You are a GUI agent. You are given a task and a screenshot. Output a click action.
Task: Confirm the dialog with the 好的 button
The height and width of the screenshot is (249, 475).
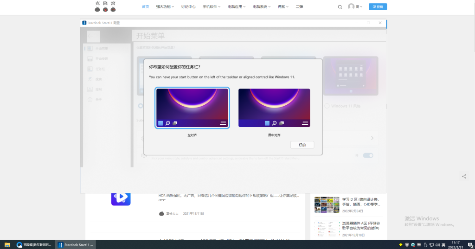pyautogui.click(x=302, y=145)
